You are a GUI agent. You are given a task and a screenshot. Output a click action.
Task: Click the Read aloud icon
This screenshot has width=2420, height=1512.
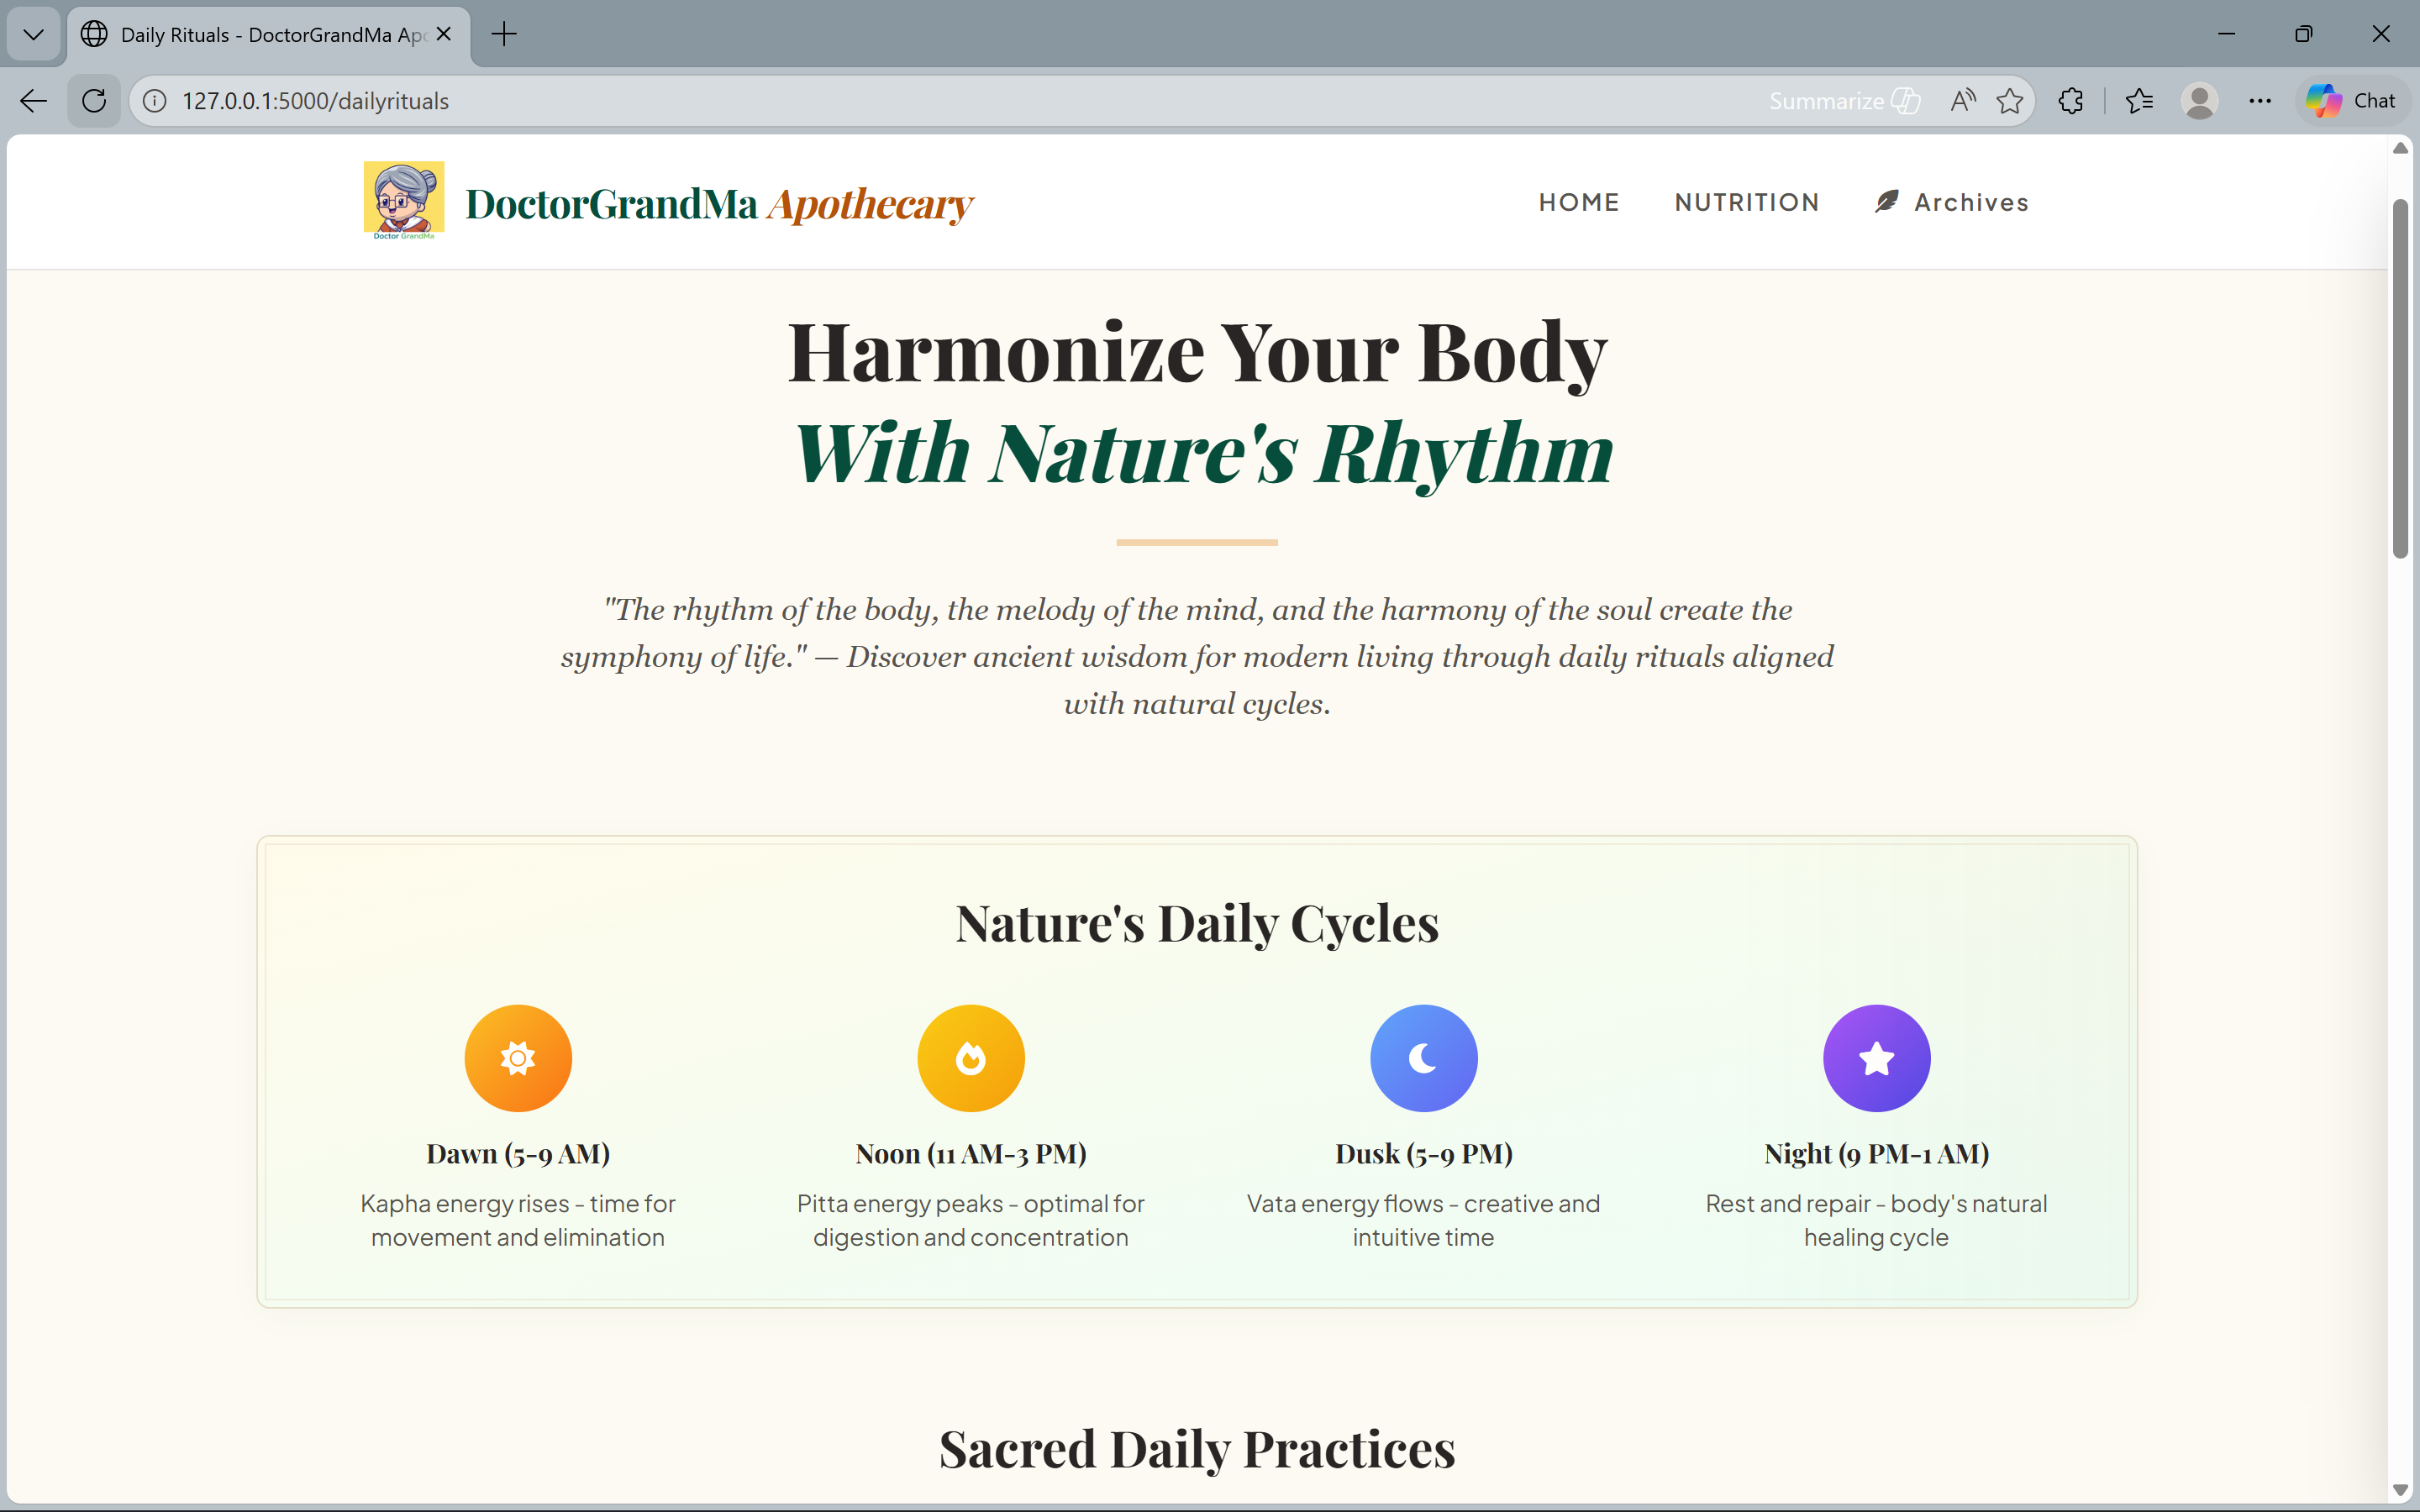pyautogui.click(x=1962, y=101)
